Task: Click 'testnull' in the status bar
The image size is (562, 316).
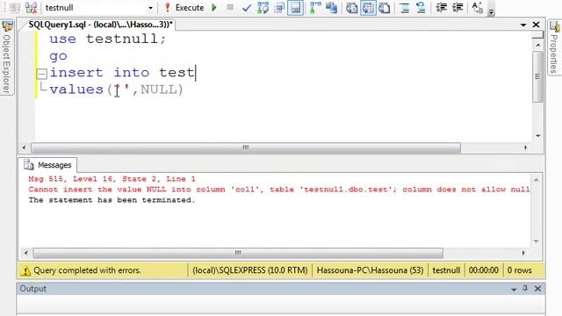Action: [x=446, y=270]
